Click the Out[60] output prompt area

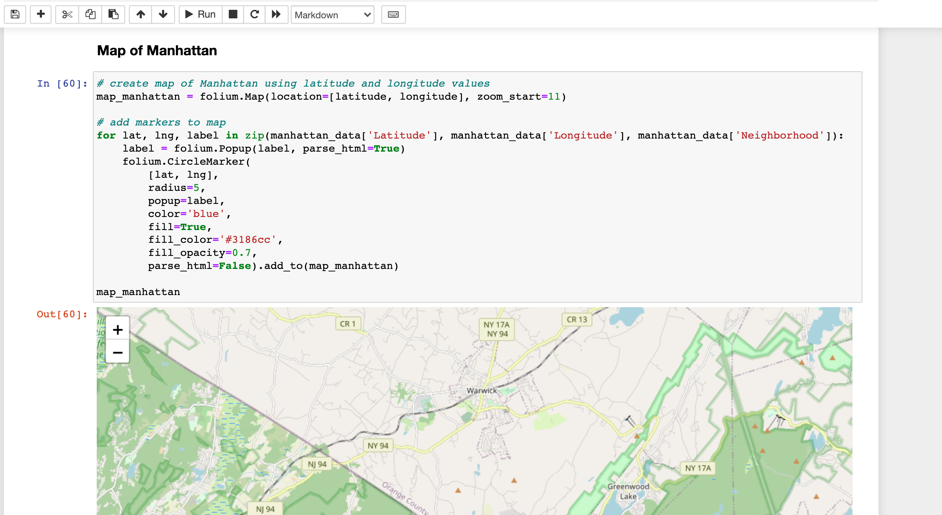pos(62,314)
